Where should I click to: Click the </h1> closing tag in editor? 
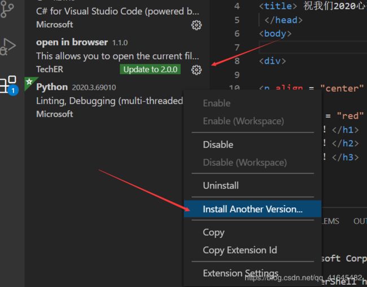click(345, 129)
